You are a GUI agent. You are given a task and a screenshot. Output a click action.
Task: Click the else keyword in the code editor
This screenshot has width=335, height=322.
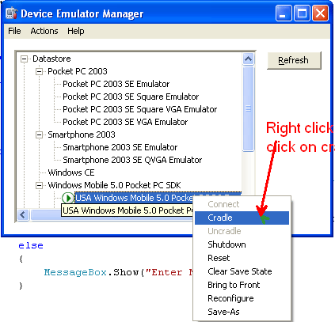[31, 246]
